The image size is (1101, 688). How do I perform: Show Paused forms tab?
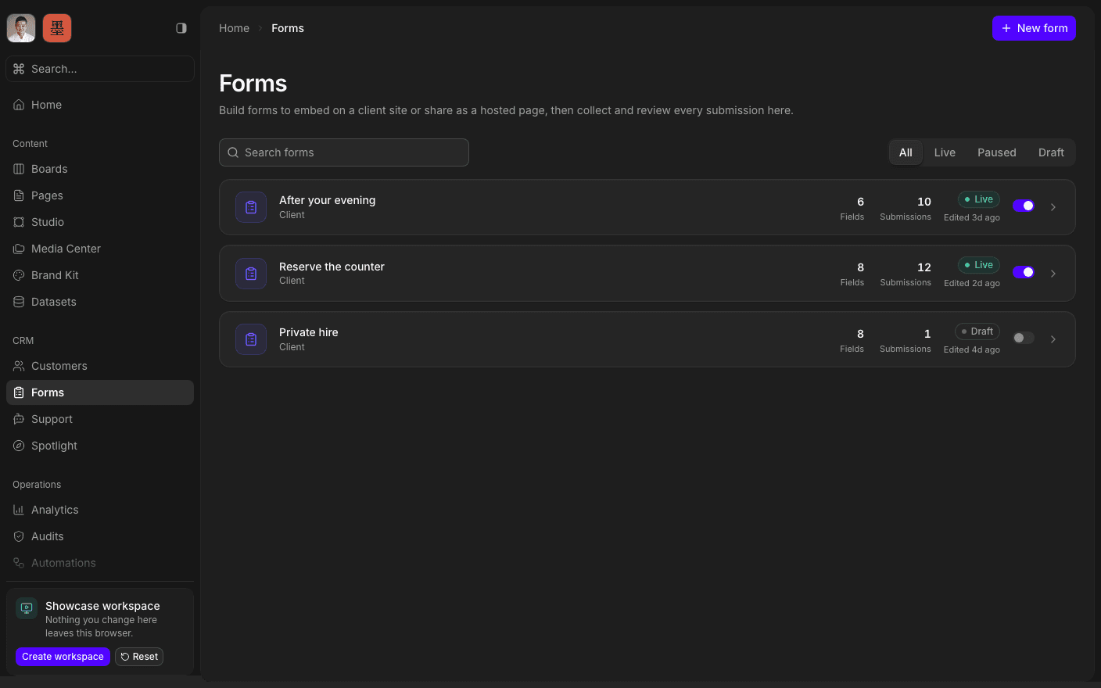coord(997,152)
